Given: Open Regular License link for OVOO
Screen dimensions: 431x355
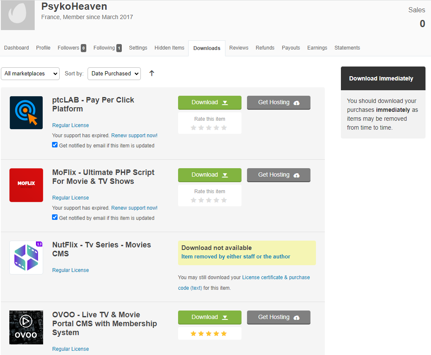Looking at the screenshot, I should (x=71, y=349).
